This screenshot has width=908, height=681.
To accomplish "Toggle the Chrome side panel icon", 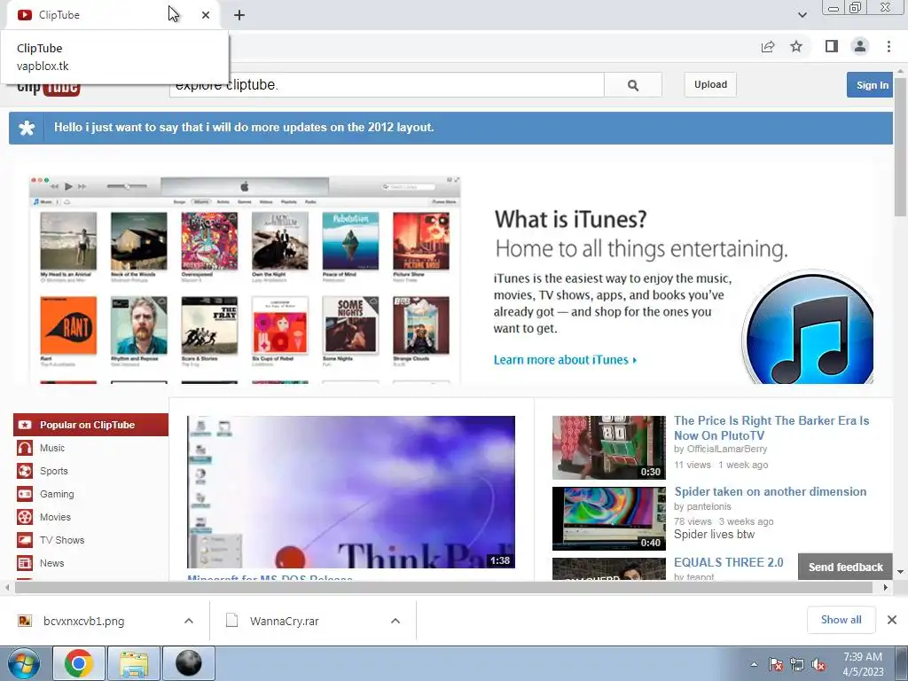I will [x=832, y=46].
